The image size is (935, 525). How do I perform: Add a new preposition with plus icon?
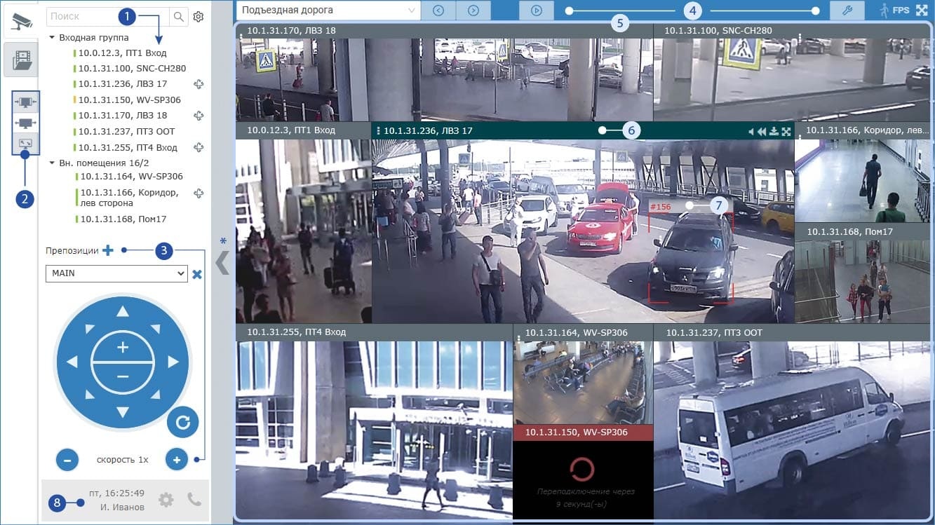click(x=108, y=250)
